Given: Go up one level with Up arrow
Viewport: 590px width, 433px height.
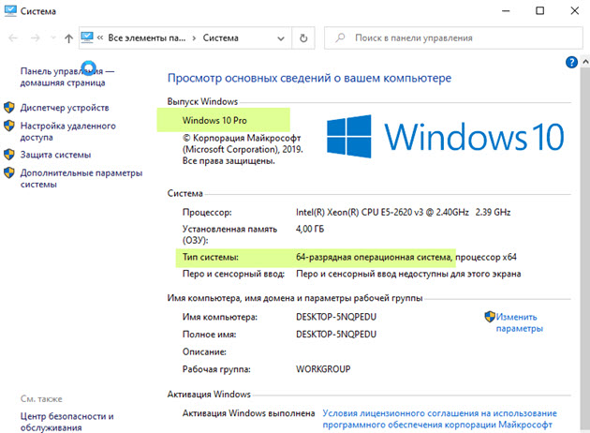Looking at the screenshot, I should click(68, 38).
